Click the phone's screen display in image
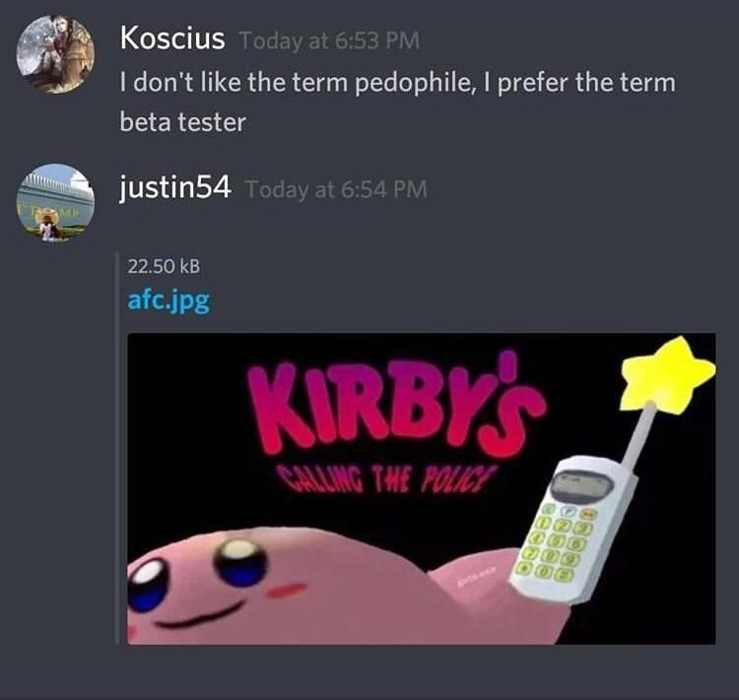This screenshot has width=739, height=700. tap(581, 485)
